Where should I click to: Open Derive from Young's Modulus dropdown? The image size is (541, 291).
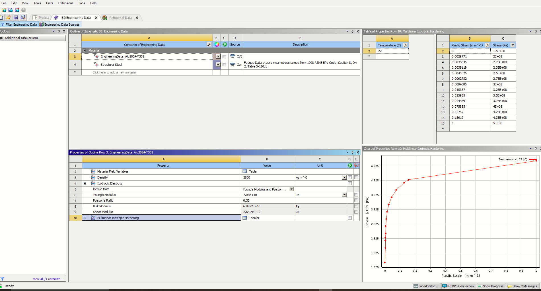click(291, 189)
